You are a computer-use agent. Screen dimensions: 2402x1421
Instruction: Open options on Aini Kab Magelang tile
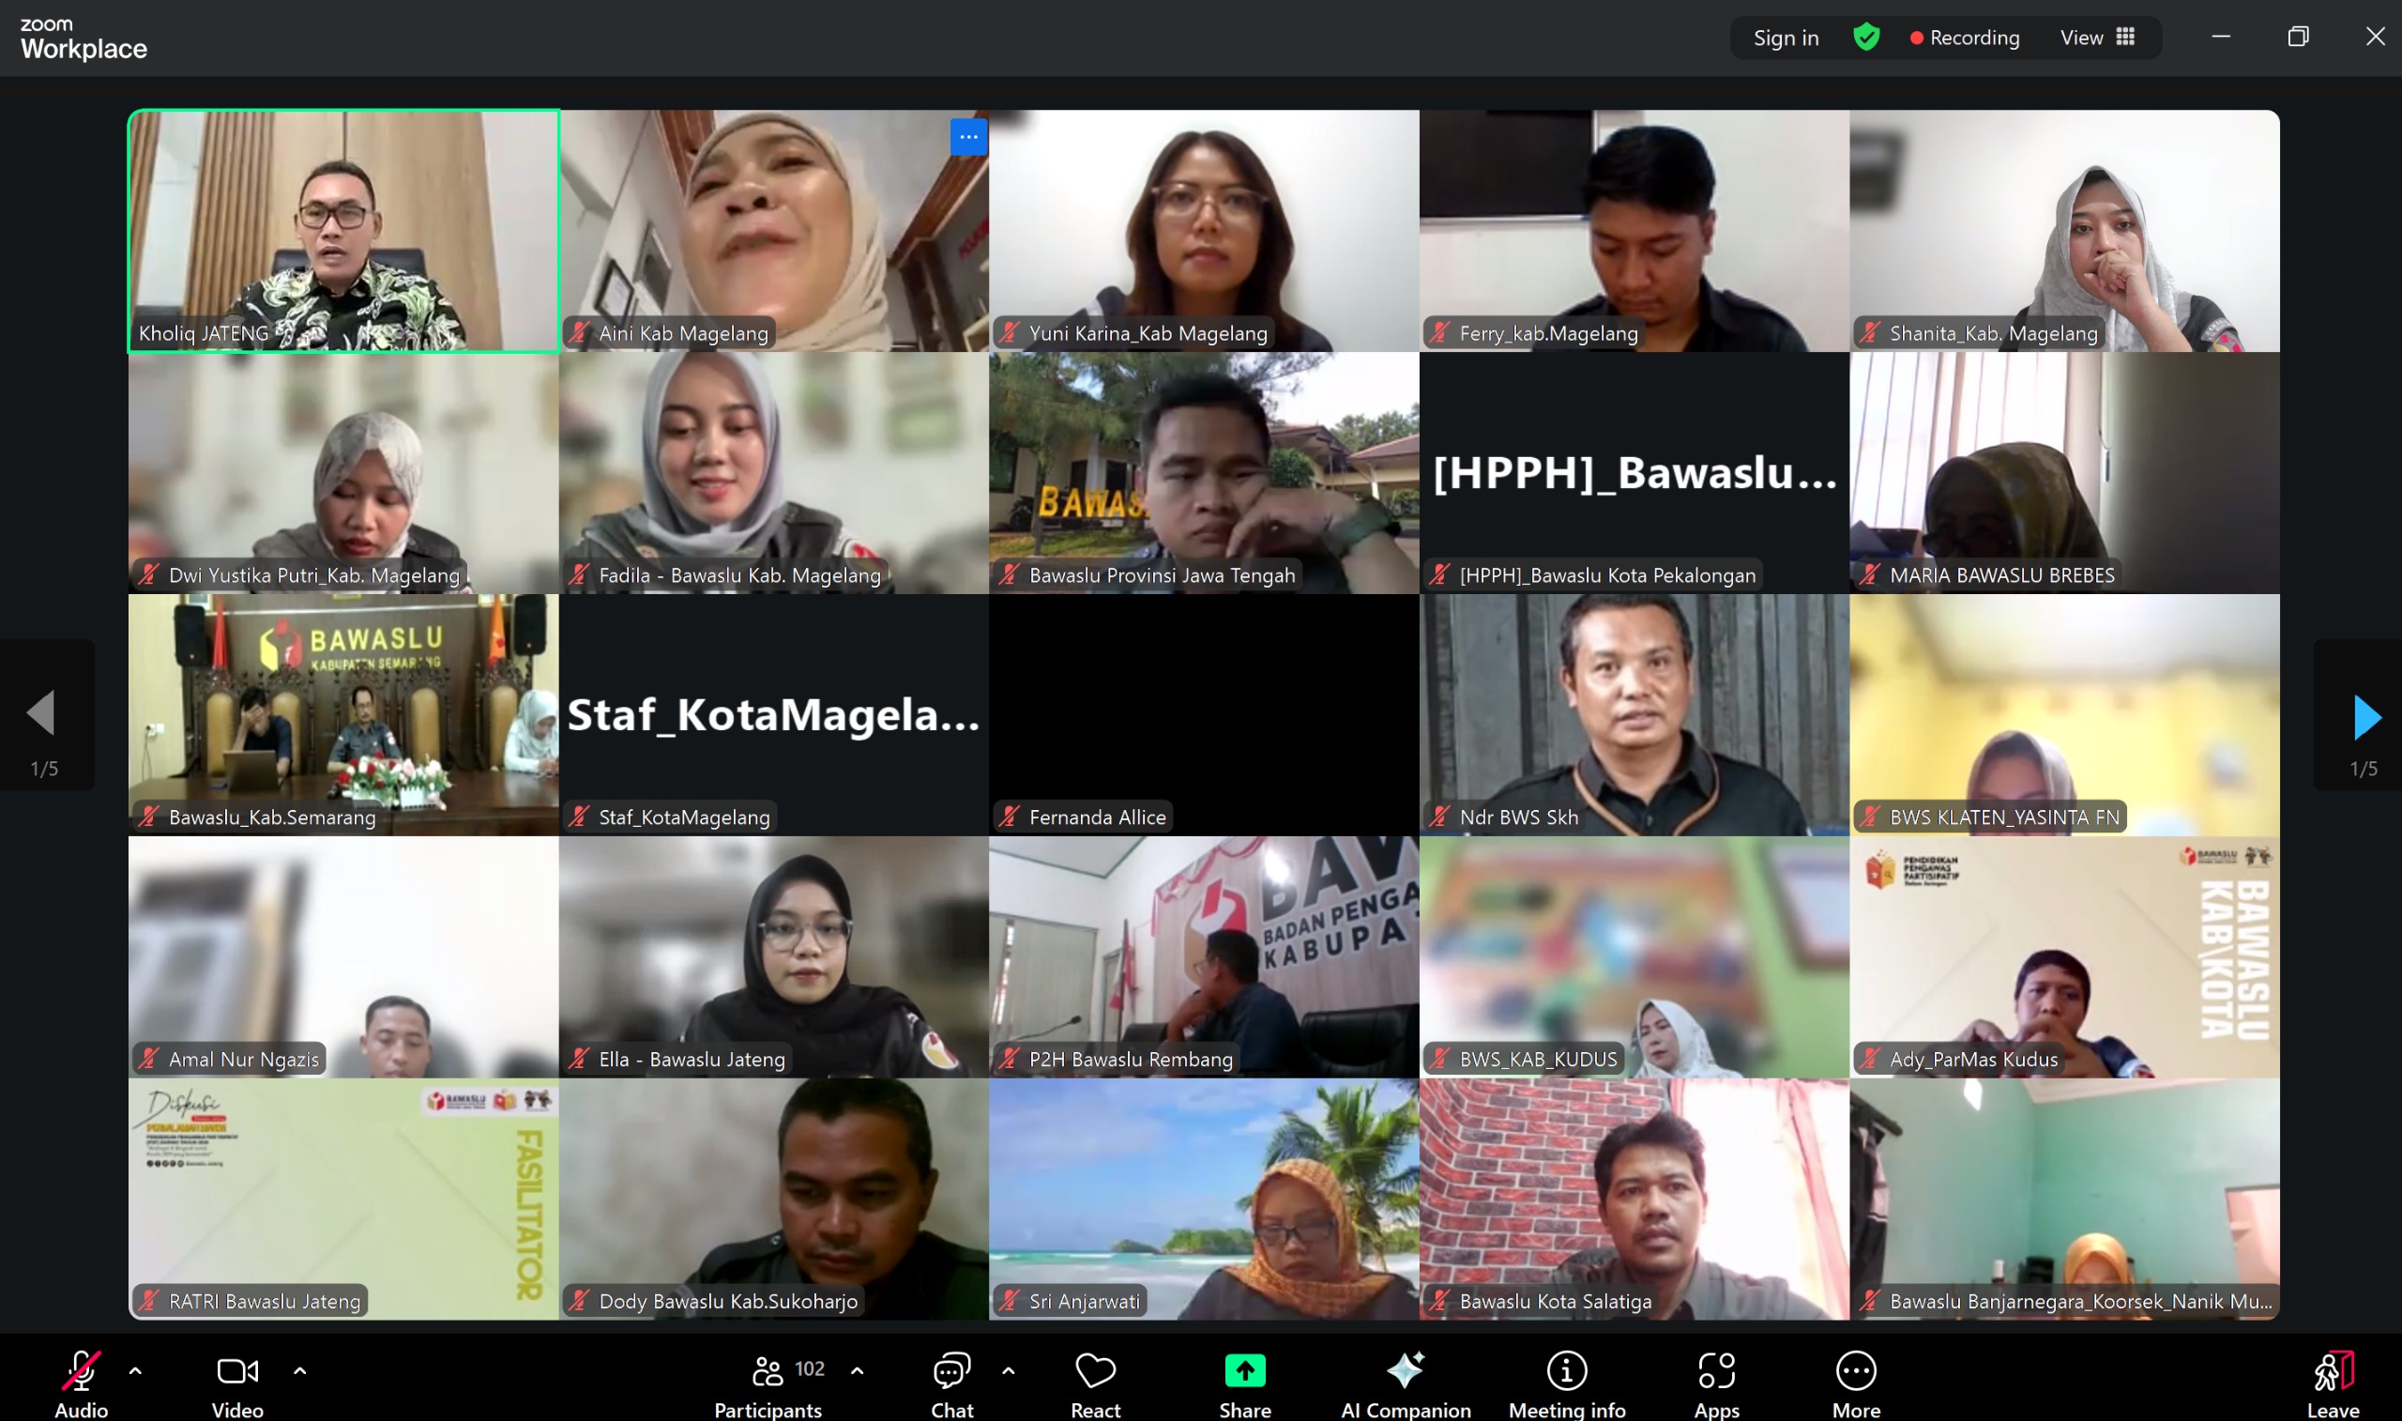pyautogui.click(x=967, y=137)
